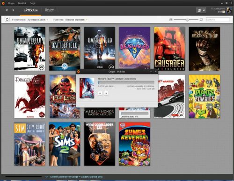The width and height of the screenshot is (234, 181).
Task: Expand the Minden platform dropdown
Action: pyautogui.click(x=76, y=20)
